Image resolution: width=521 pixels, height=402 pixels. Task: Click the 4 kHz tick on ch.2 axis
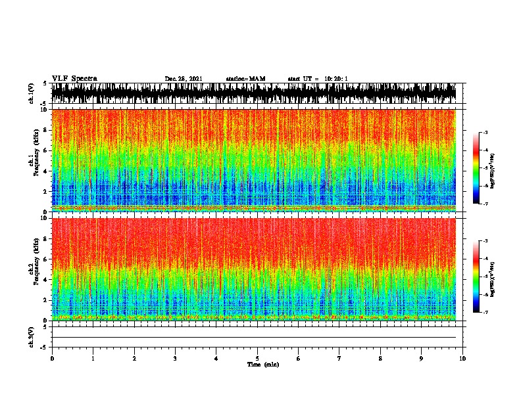(45, 280)
